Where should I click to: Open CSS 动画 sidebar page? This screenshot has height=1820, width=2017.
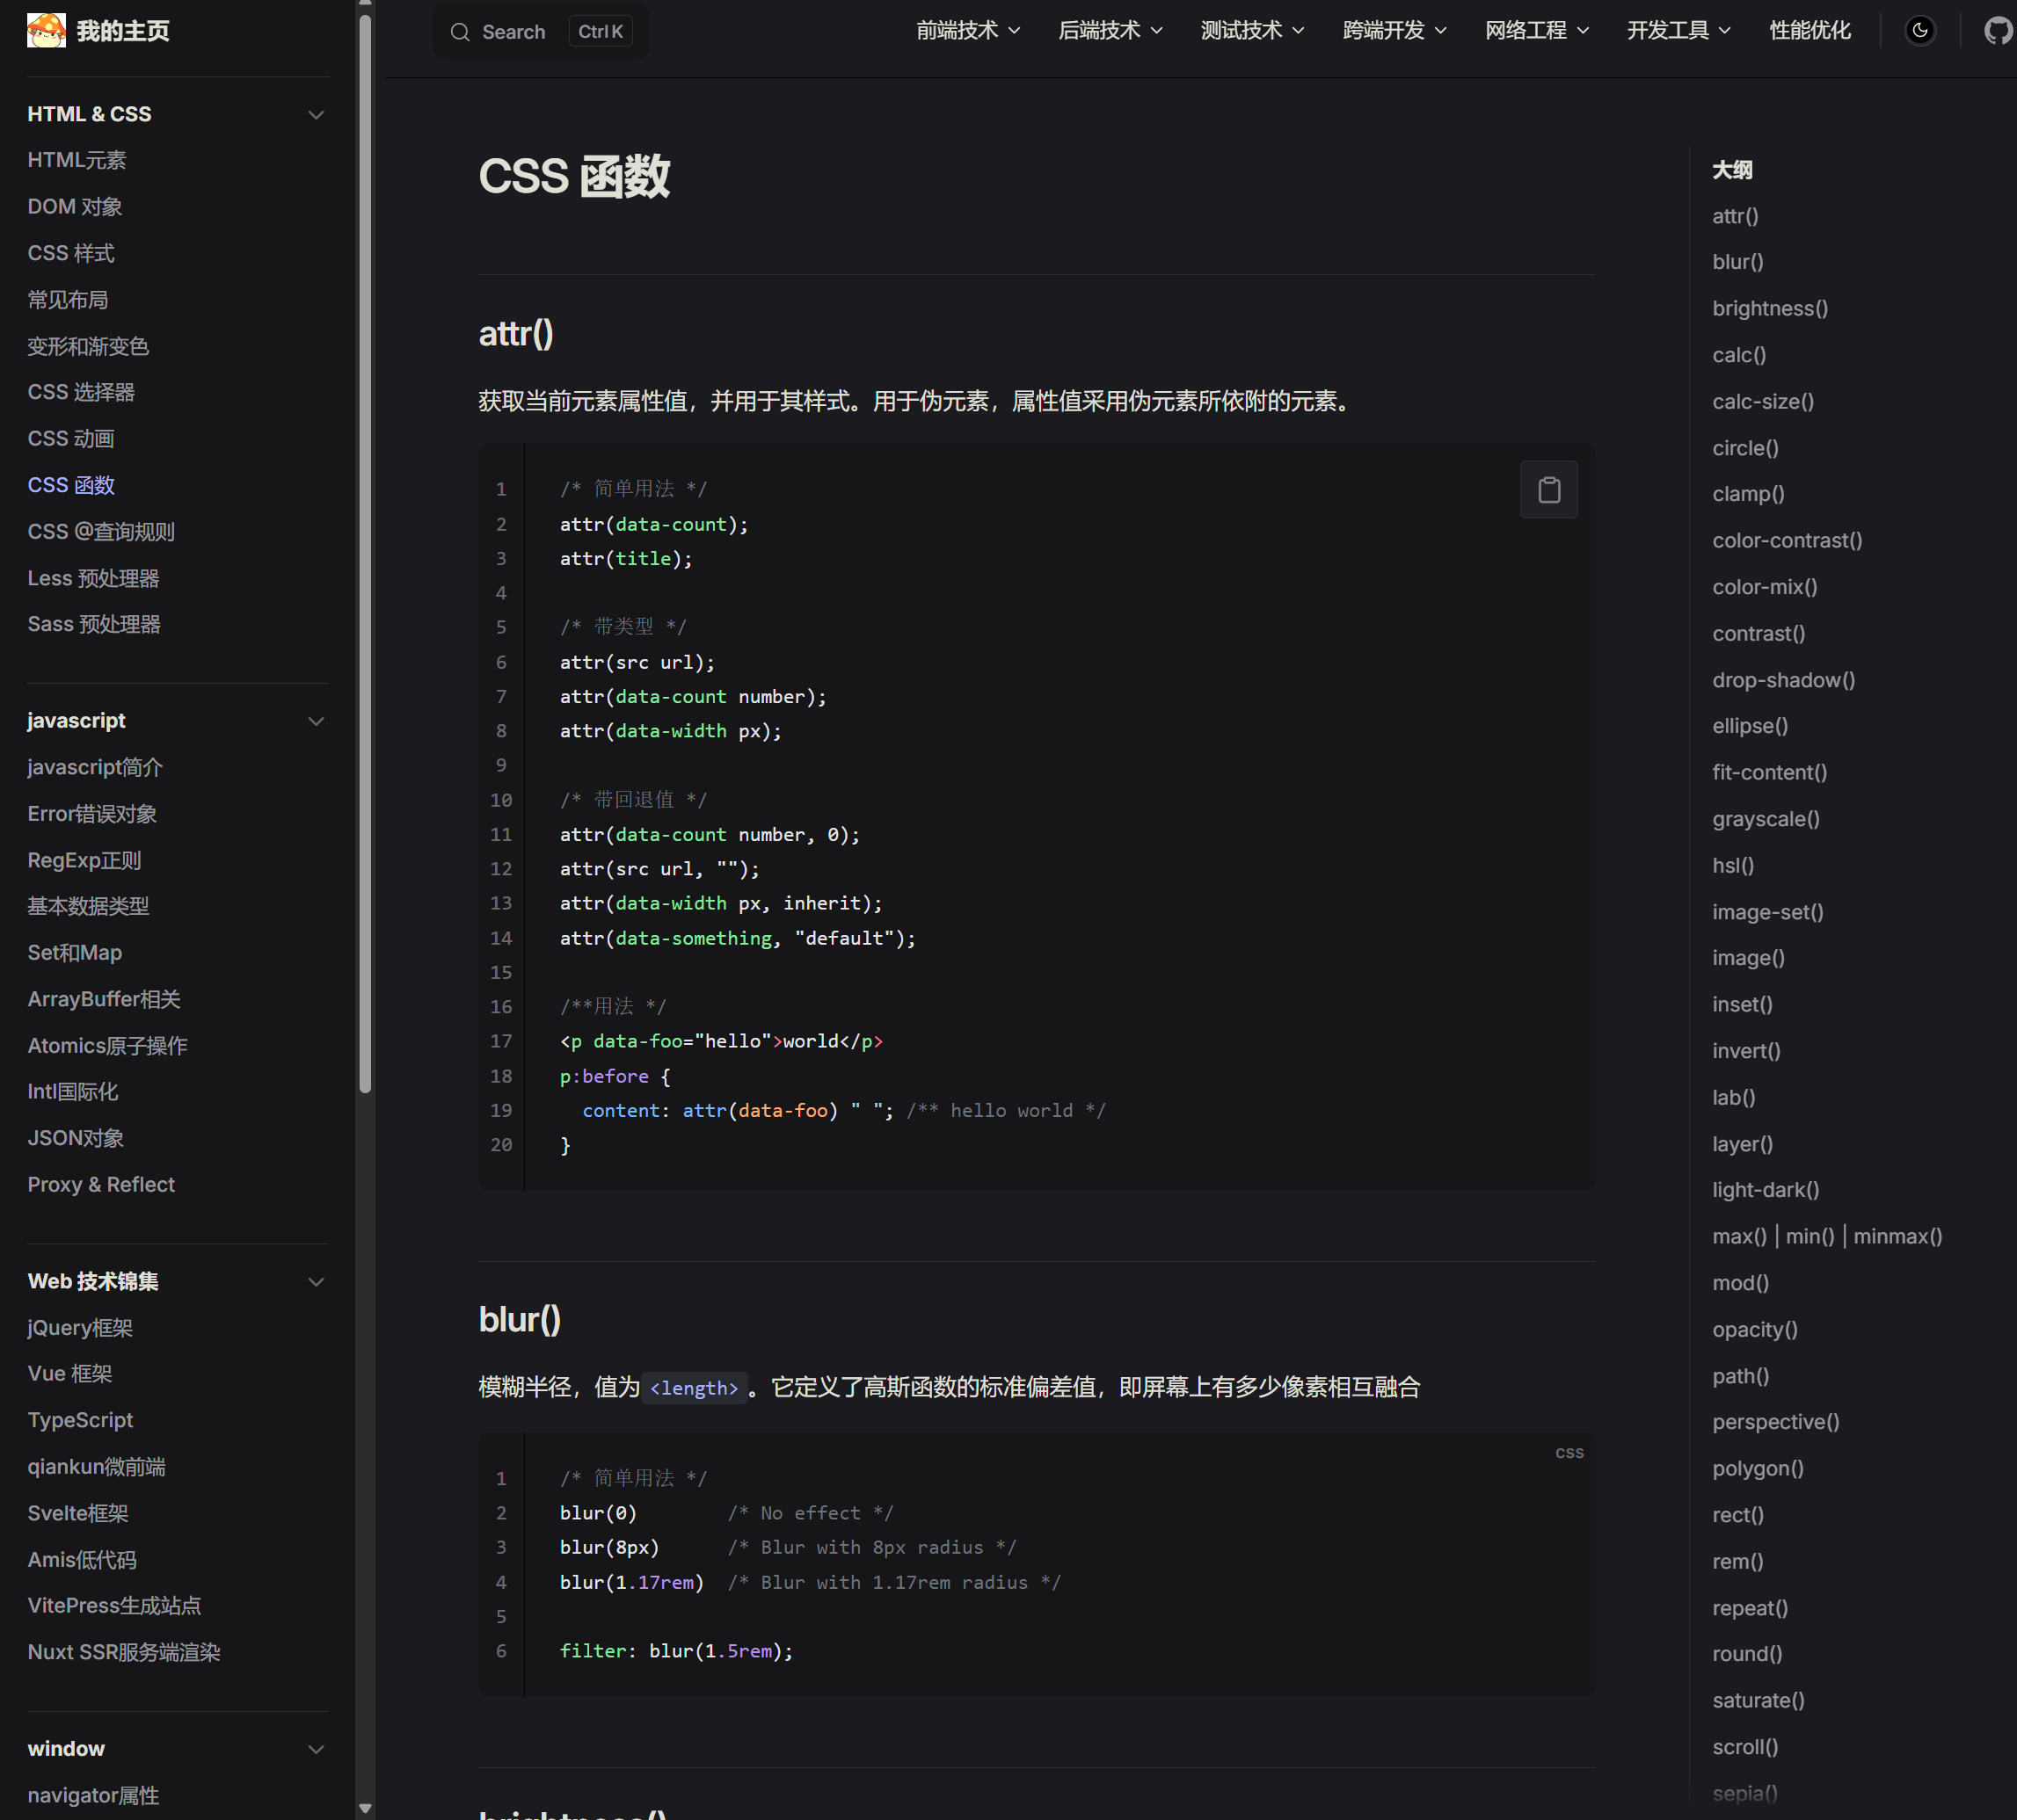[71, 439]
